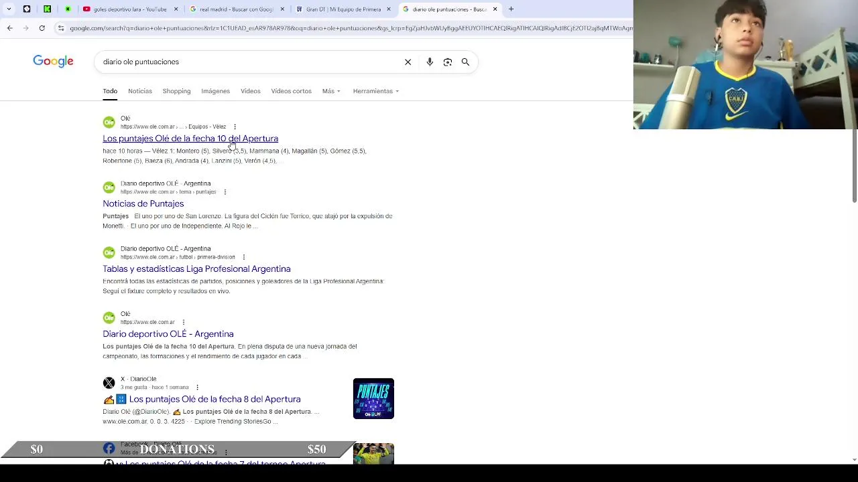Image resolution: width=858 pixels, height=482 pixels.
Task: Switch to pinned tab with green asterisk icon
Action: (68, 9)
